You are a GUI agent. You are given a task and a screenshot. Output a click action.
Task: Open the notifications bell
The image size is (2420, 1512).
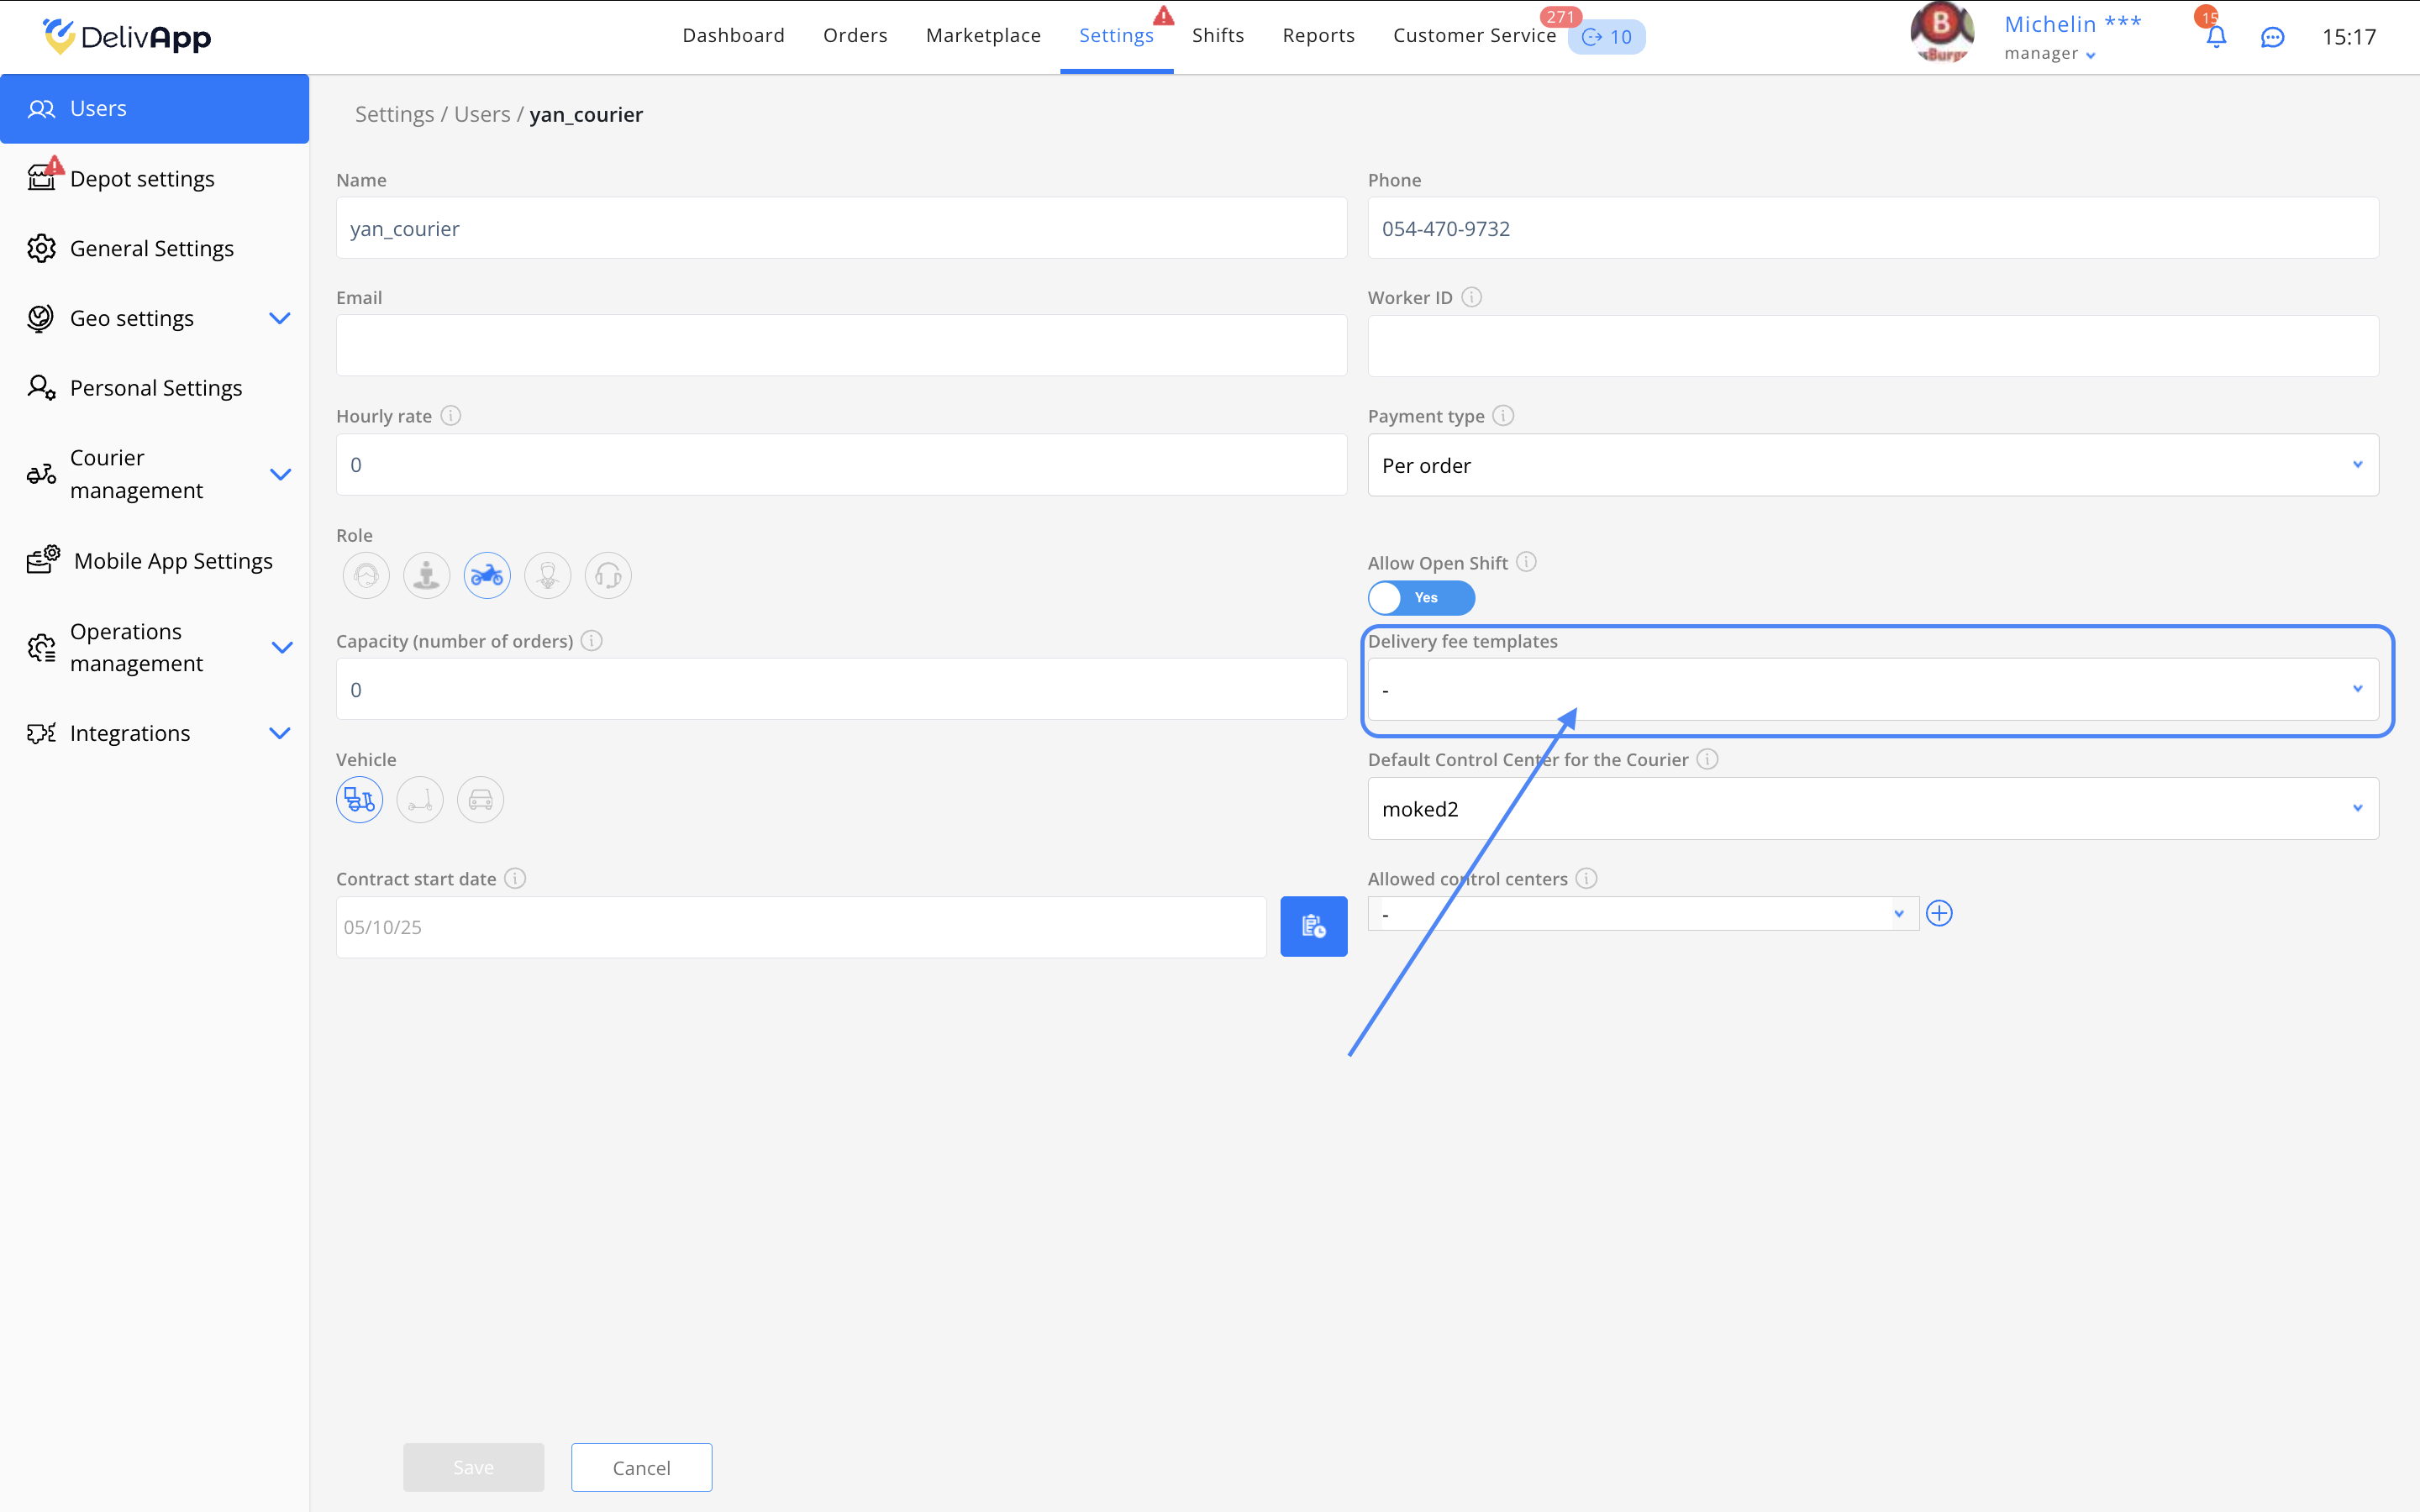point(2216,37)
